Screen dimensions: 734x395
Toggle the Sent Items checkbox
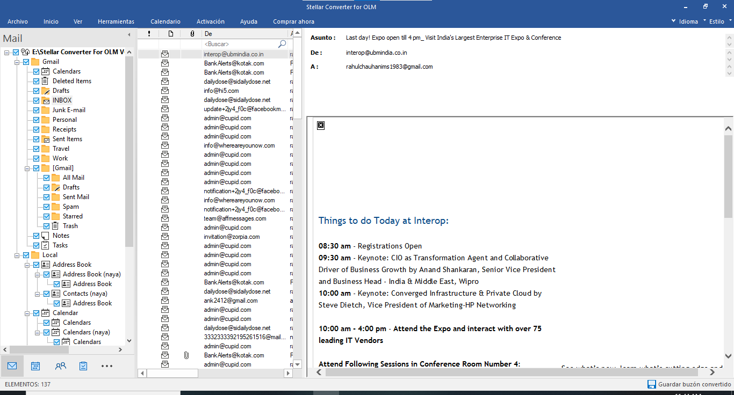(37, 139)
